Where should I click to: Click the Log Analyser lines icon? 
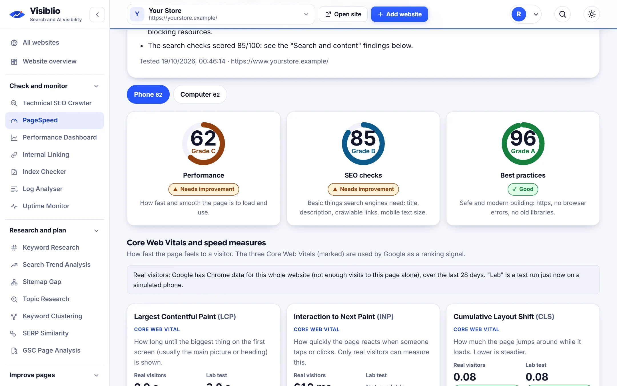[x=14, y=189]
